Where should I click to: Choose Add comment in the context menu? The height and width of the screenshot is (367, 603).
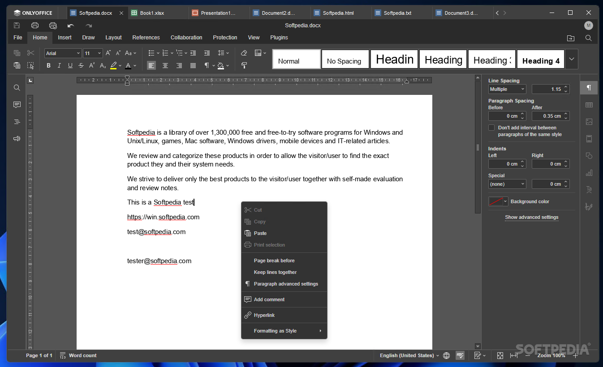tap(284, 299)
